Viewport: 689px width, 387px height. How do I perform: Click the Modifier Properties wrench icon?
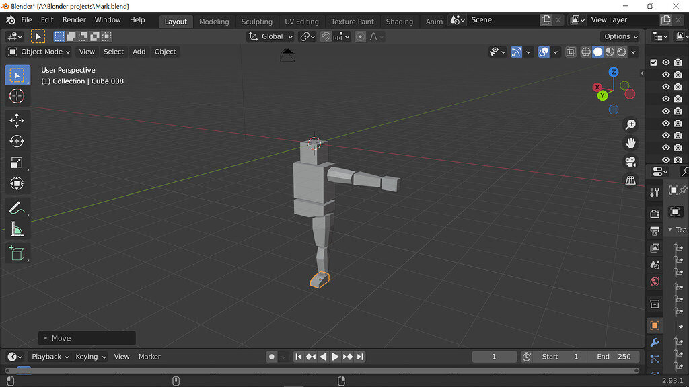[x=654, y=343]
